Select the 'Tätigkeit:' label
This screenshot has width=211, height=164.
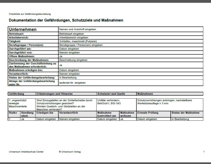coord(15,41)
